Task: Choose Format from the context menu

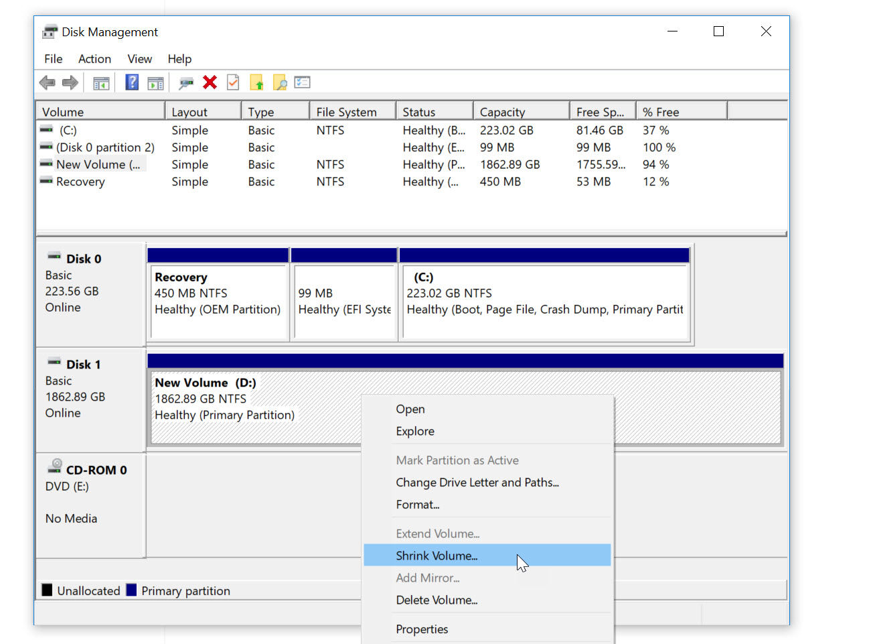Action: coord(417,505)
